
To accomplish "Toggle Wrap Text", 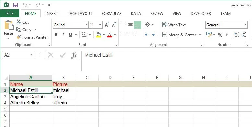I will [174, 25].
